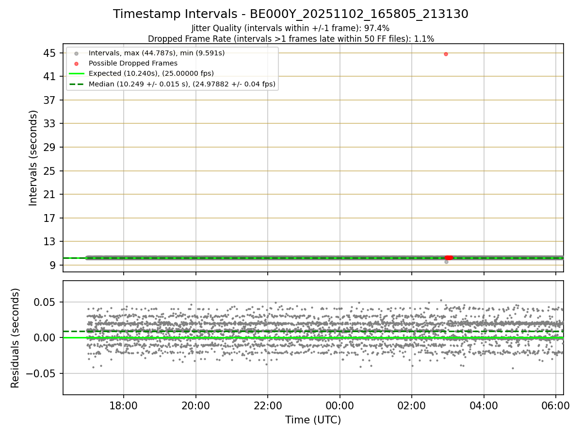Click the y-axis tick label '9'
The height and width of the screenshot is (437, 582).
53,265
